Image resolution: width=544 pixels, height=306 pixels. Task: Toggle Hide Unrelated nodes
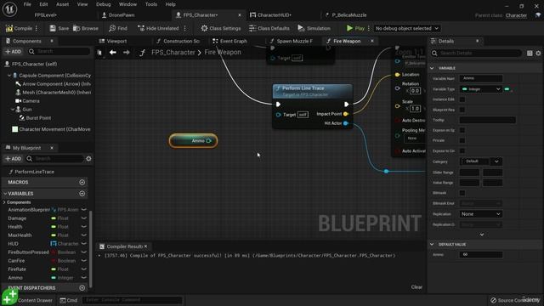coord(158,28)
